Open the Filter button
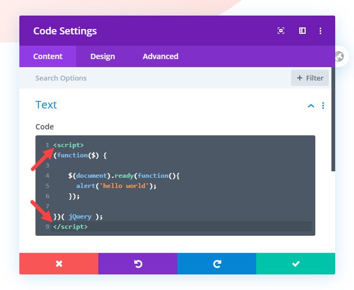 (x=310, y=78)
